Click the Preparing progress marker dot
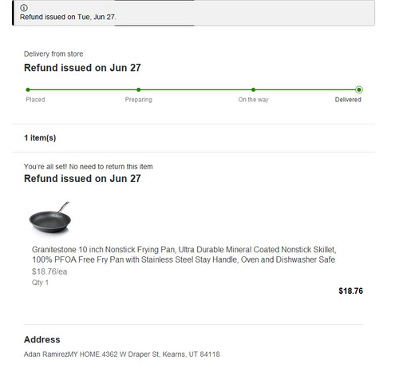 (x=139, y=89)
